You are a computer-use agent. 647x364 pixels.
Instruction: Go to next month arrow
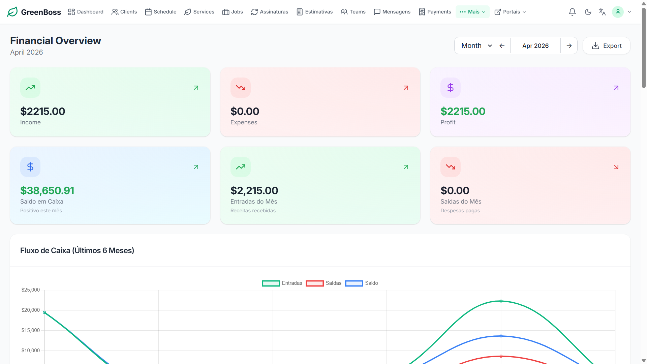tap(569, 45)
